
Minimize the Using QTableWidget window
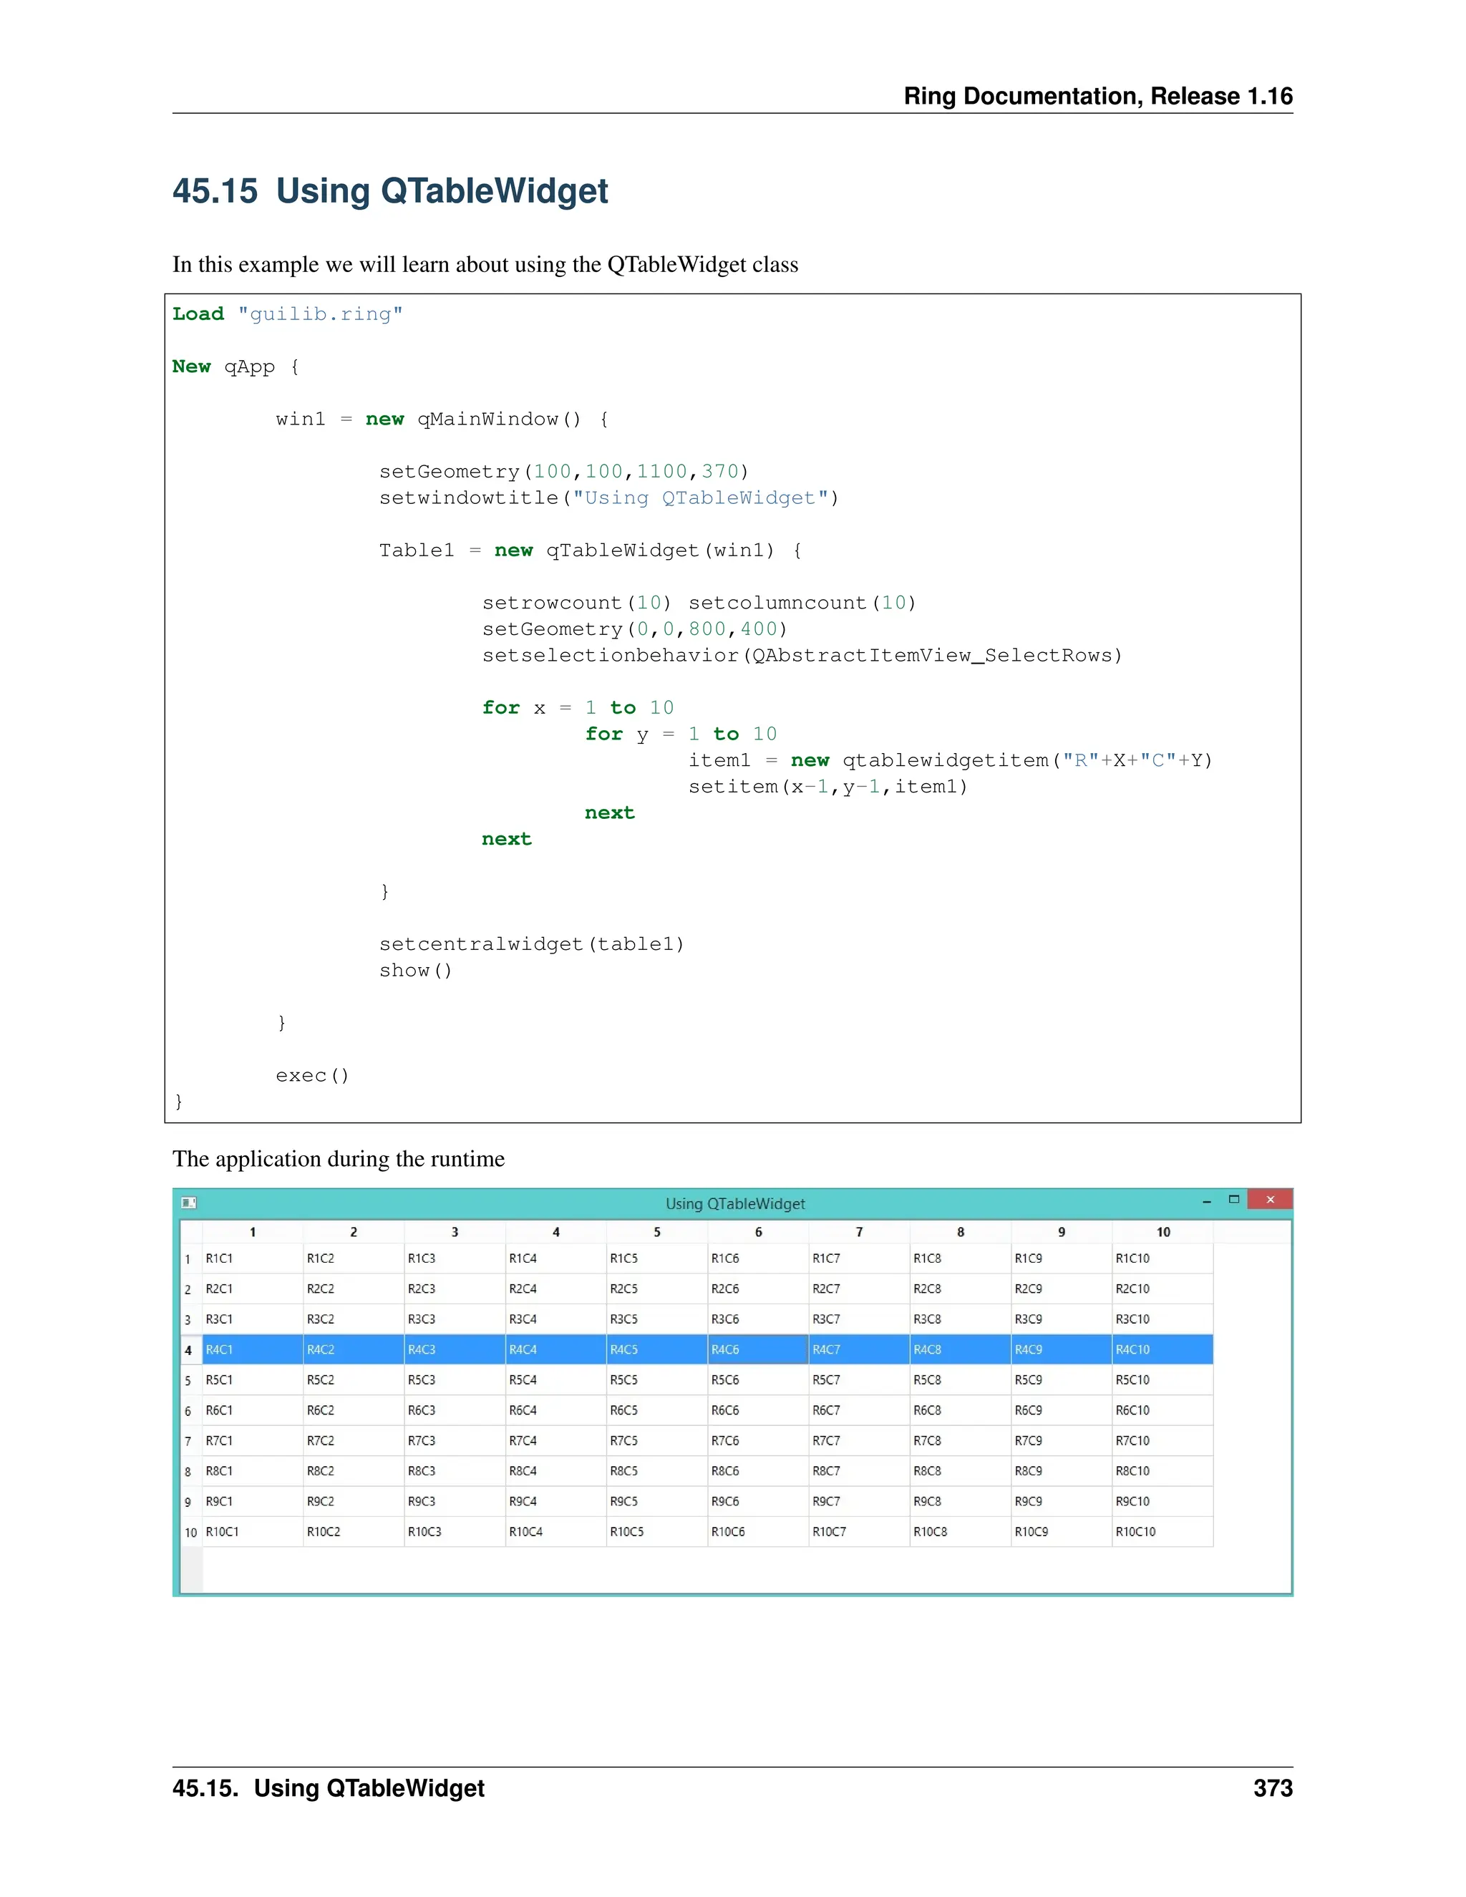tap(1206, 1200)
